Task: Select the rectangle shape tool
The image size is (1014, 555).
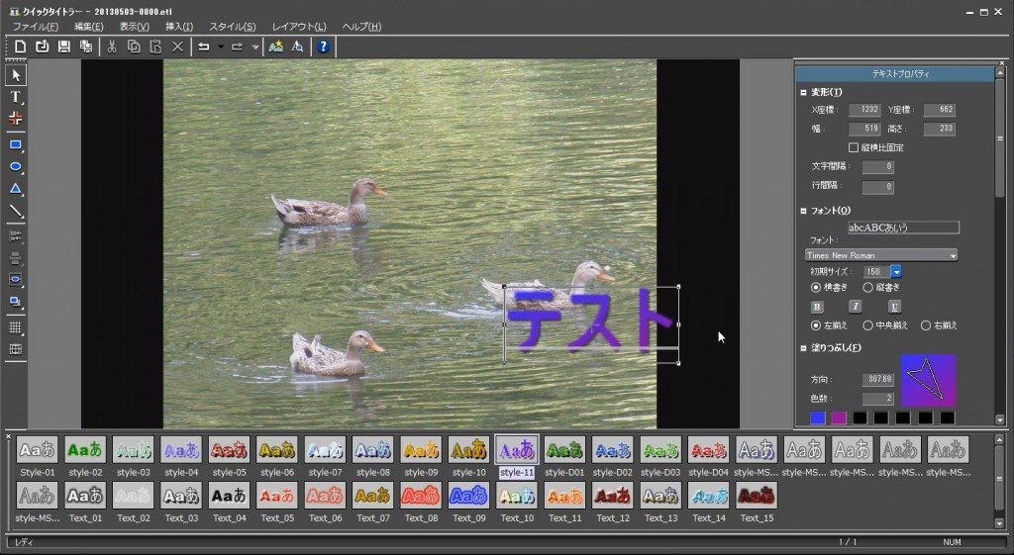Action: 16,145
